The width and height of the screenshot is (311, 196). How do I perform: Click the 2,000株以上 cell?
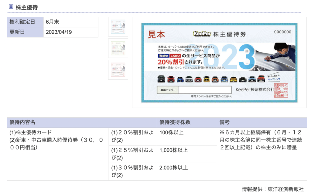187,172
